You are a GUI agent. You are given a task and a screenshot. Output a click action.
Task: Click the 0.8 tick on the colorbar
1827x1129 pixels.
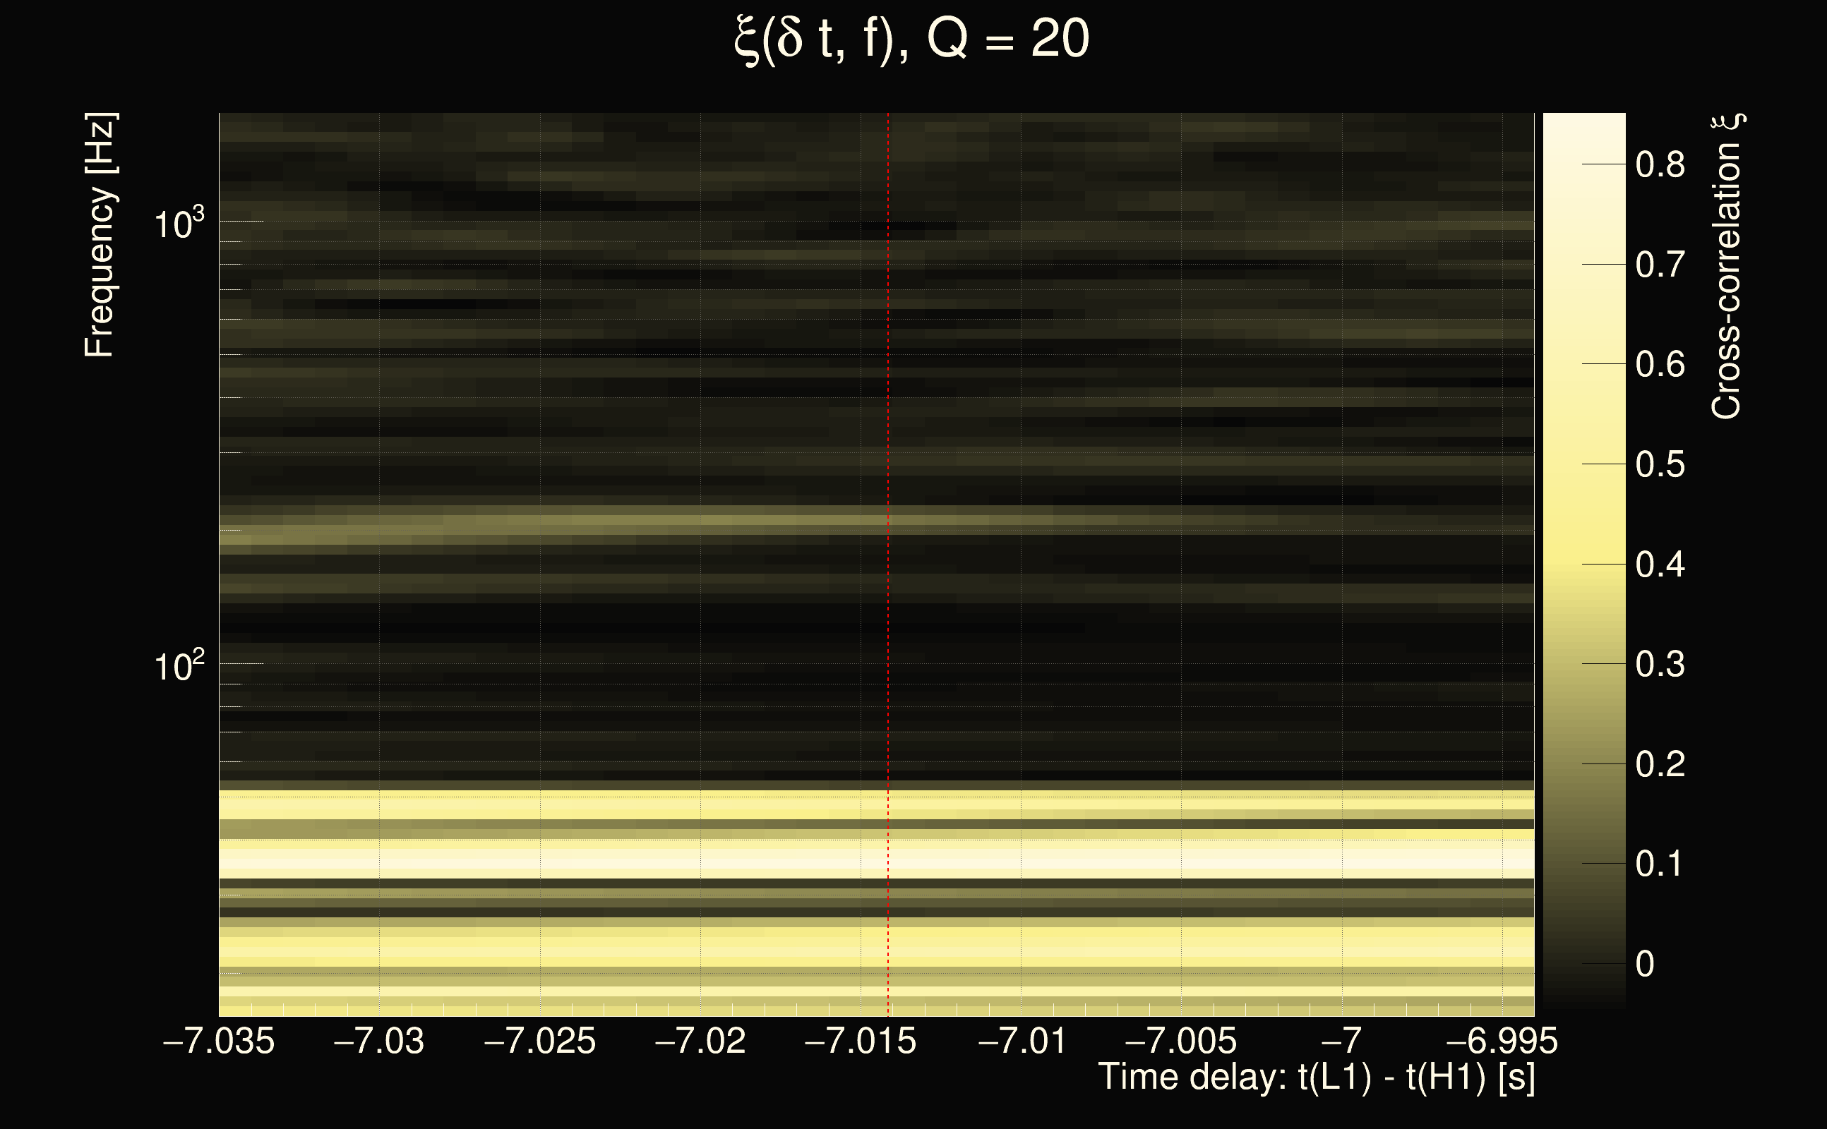1660,164
